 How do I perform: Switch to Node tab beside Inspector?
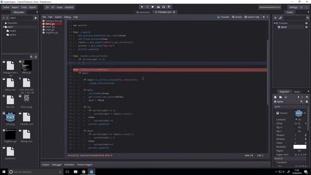tap(297, 92)
